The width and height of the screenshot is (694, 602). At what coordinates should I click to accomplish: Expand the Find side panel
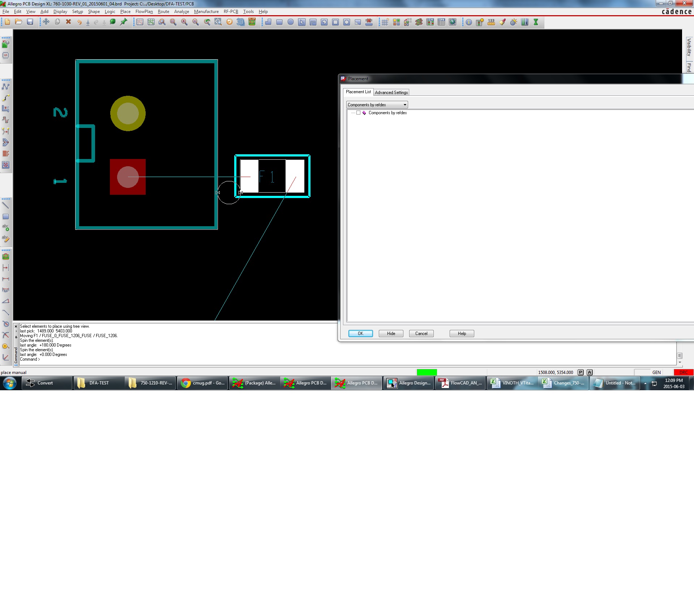coord(689,67)
